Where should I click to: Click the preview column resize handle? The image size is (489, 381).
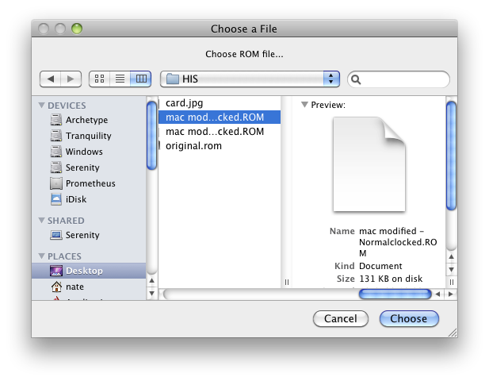pyautogui.click(x=451, y=283)
